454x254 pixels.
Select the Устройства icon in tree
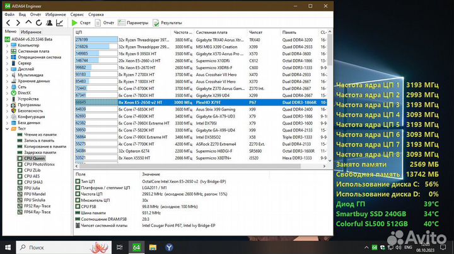click(14, 99)
